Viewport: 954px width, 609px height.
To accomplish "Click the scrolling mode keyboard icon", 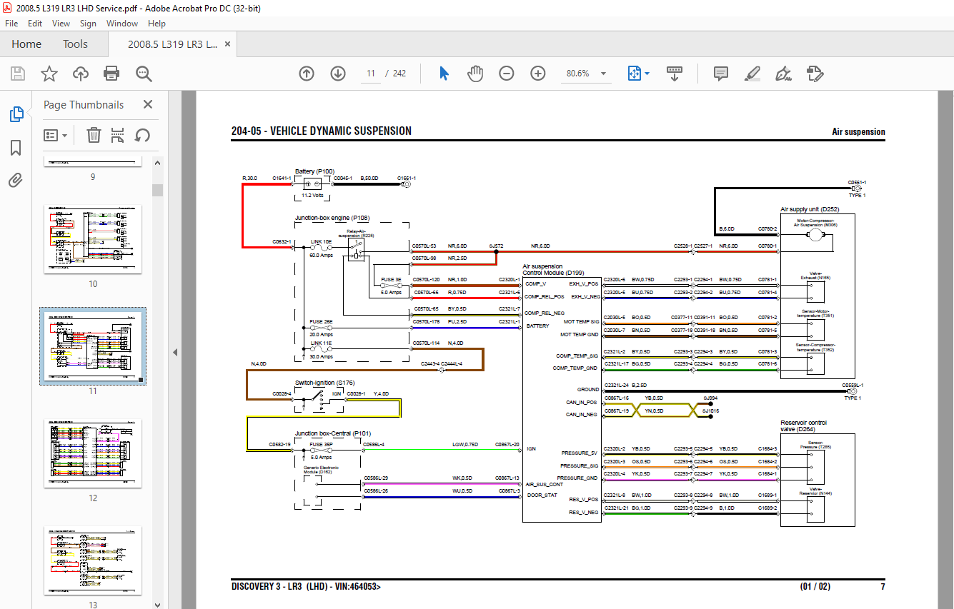I will 675,74.
